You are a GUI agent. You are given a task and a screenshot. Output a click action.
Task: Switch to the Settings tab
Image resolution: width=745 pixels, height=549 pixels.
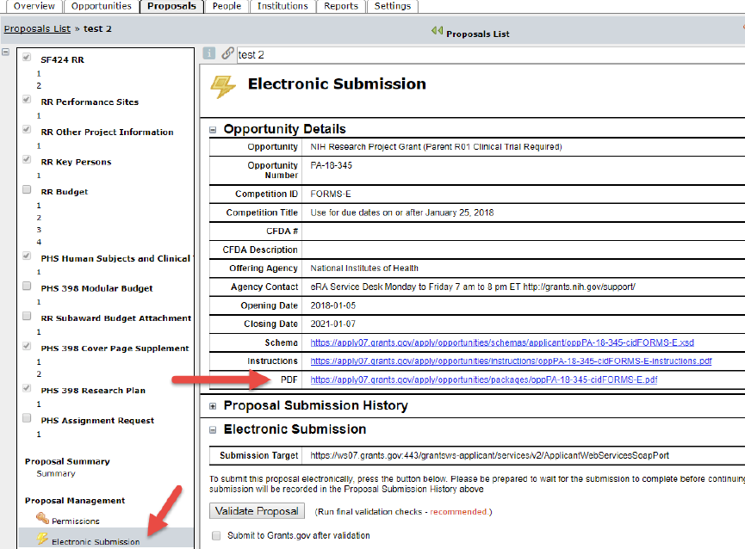(x=392, y=6)
